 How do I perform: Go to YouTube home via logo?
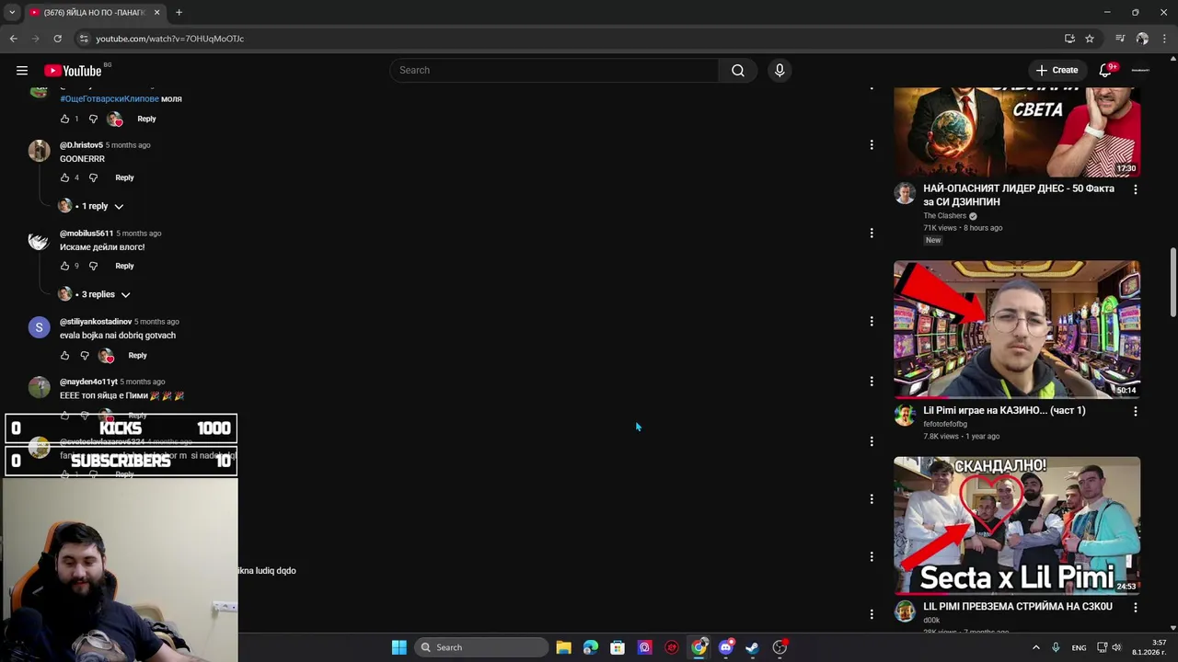(x=73, y=71)
